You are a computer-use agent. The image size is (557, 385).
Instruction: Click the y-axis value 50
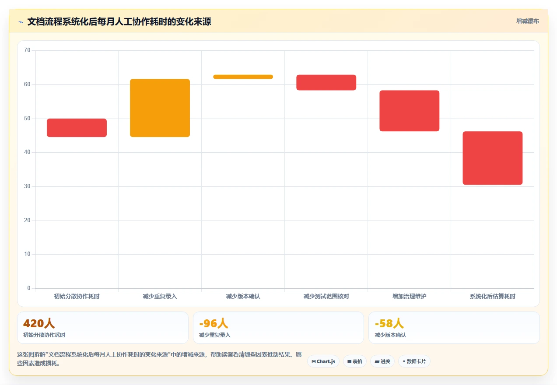click(27, 119)
